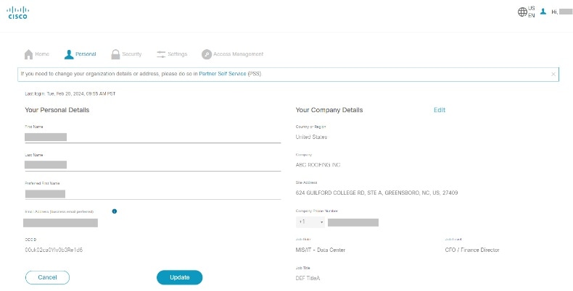Open the +1 country code dropdown
This screenshot has height=291, width=573.
310,222
